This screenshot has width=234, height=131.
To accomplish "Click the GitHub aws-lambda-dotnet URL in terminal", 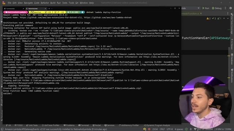I will [x=108, y=17].
